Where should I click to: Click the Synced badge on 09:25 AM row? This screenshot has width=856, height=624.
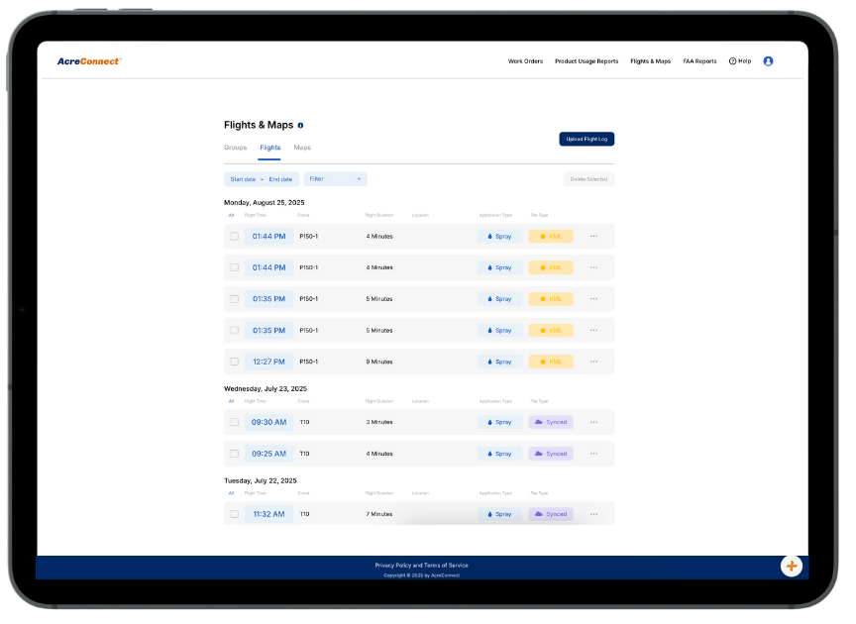[551, 454]
